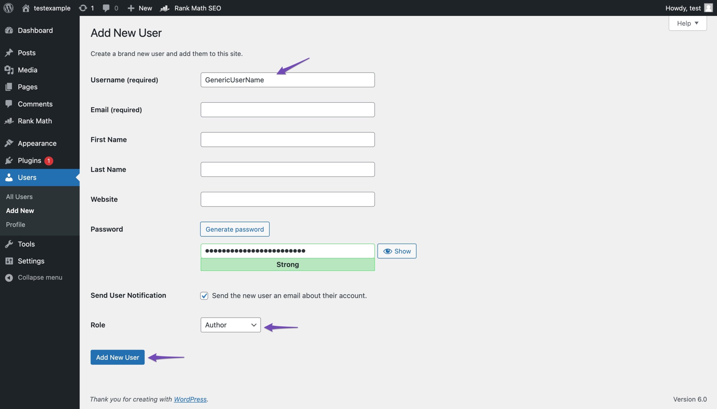Toggle the Help dropdown button
This screenshot has height=409, width=717.
(688, 23)
